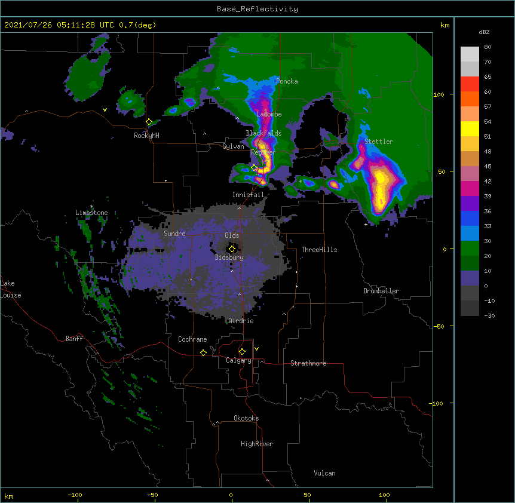Pick the magenta 39–42 dBZ legend band

point(470,188)
